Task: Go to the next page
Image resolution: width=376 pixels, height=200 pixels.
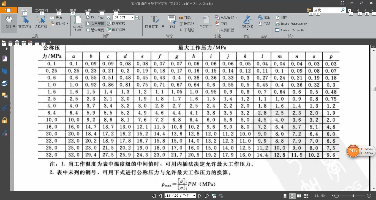Action: click(200, 196)
